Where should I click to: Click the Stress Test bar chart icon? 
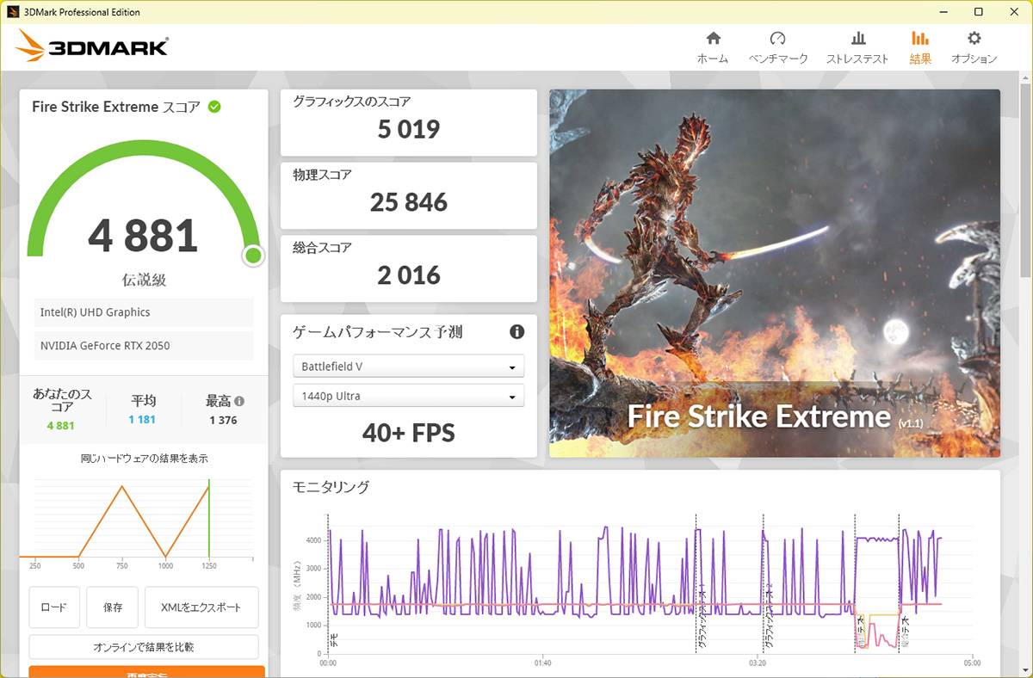pyautogui.click(x=857, y=39)
